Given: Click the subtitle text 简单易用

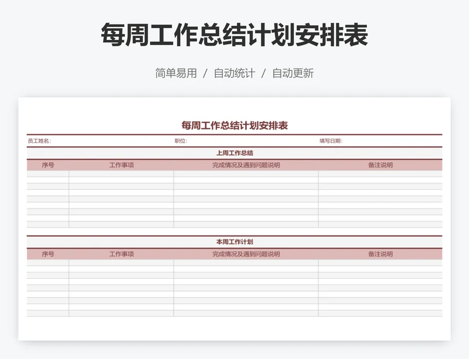Looking at the screenshot, I should (x=176, y=73).
